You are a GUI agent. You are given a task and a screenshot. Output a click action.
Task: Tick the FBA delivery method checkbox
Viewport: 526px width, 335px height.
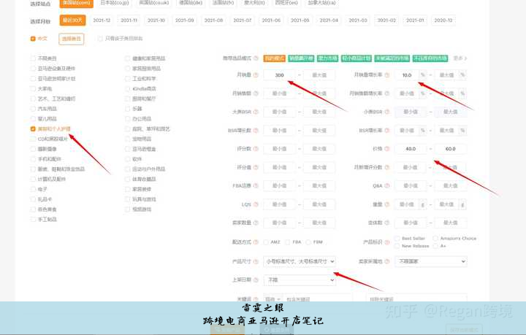(x=288, y=242)
